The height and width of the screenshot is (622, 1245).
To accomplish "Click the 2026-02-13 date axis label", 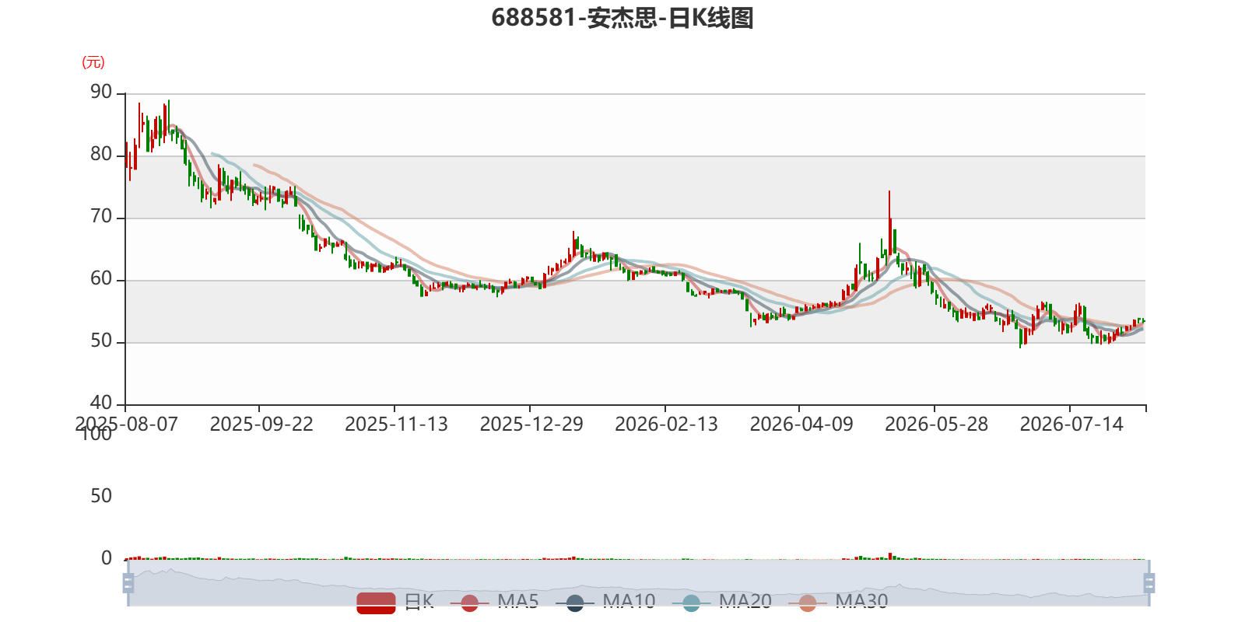I will pos(666,425).
